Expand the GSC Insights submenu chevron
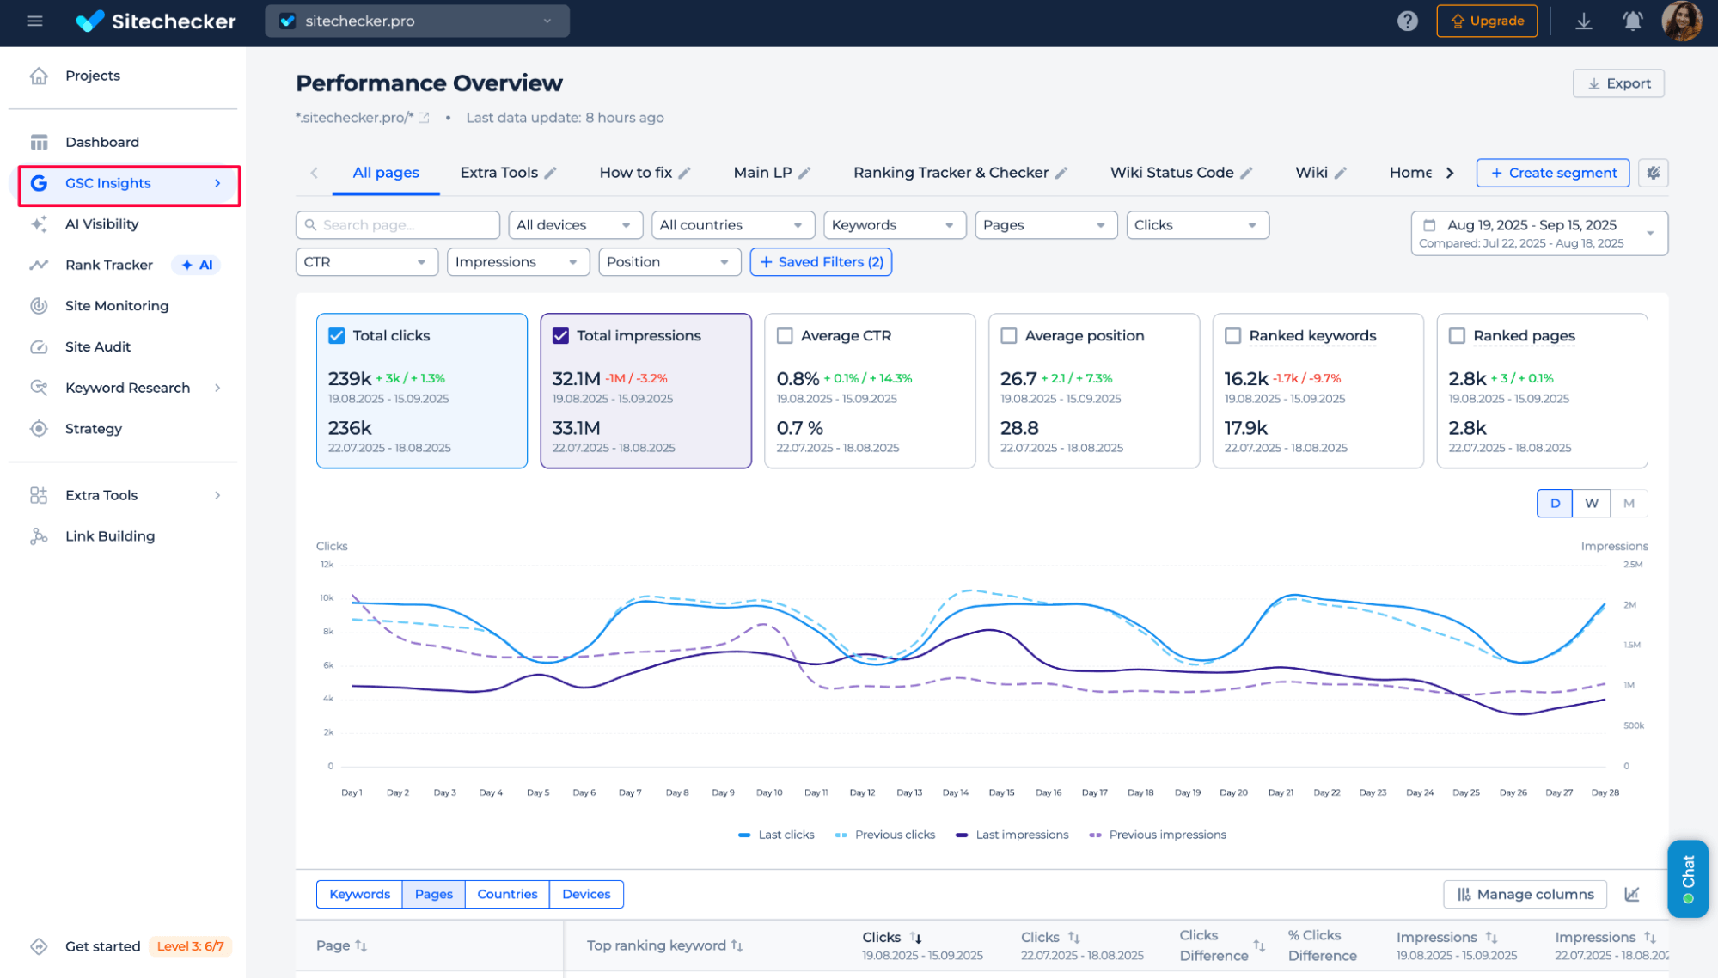Screen dimensions: 1718x979 (217, 183)
